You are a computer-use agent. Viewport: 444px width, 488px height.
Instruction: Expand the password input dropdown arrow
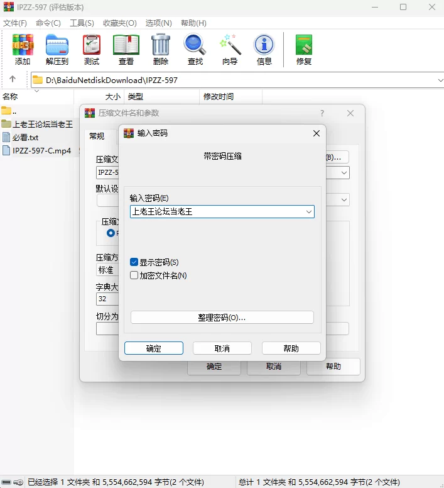pyautogui.click(x=308, y=212)
